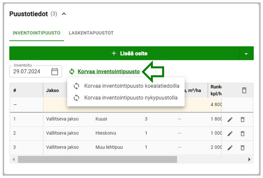The image size is (263, 178).
Task: Click the 4 800 total value cell
Action: 216,104
